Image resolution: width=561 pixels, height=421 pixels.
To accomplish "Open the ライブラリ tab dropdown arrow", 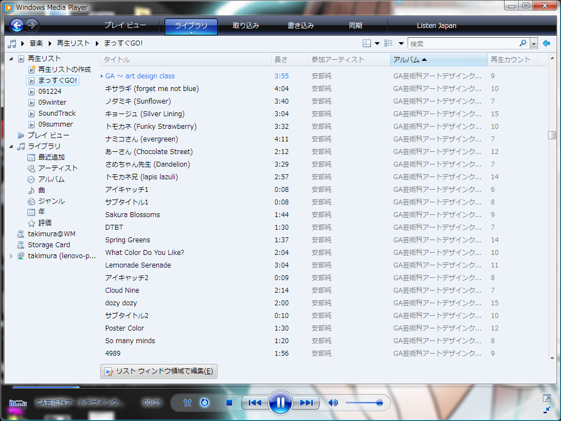I will [x=191, y=33].
